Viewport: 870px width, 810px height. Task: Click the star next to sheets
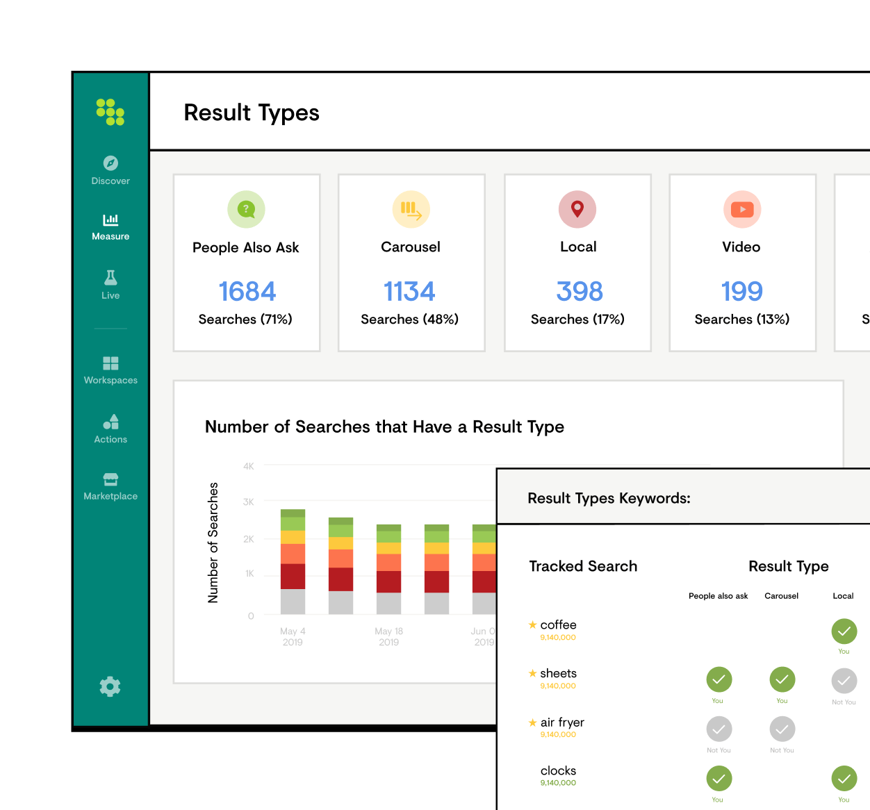click(532, 674)
